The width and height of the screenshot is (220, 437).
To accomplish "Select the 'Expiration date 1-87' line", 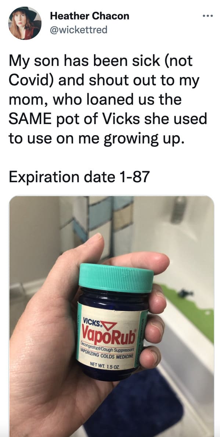I will click(x=79, y=177).
